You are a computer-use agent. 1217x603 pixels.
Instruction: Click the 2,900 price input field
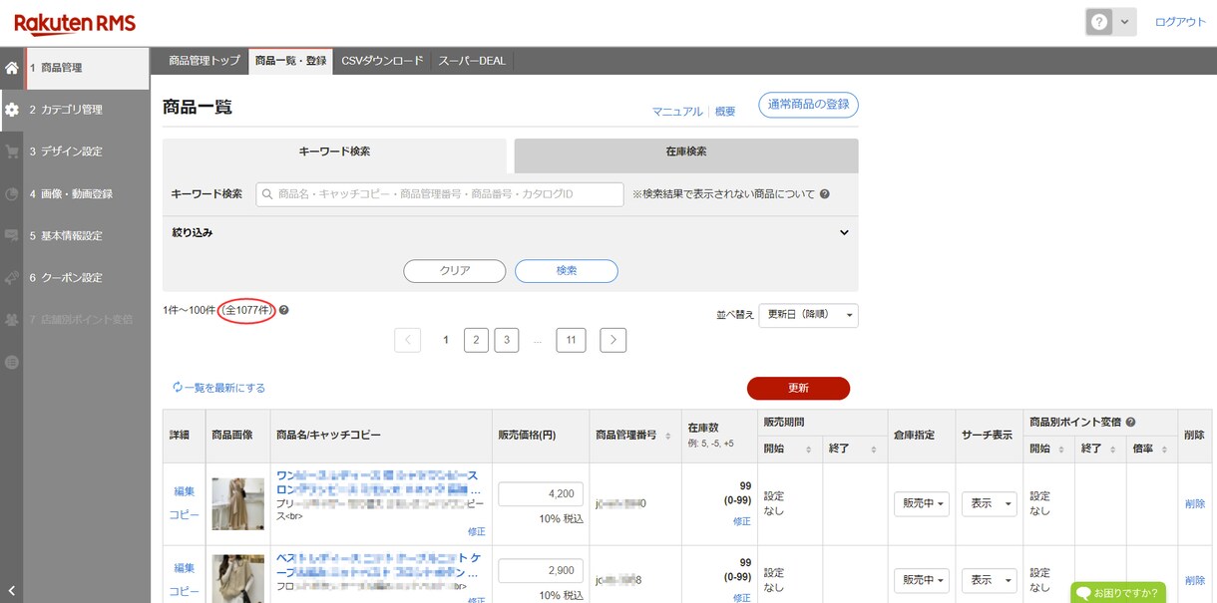[541, 571]
